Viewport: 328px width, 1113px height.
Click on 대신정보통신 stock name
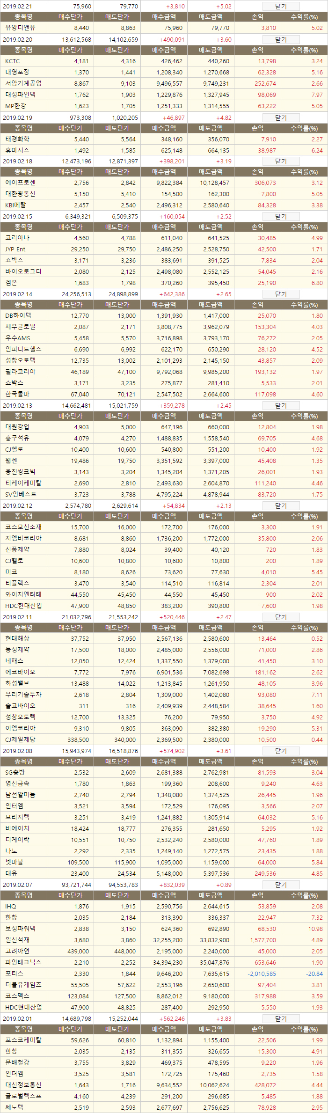(23, 1085)
